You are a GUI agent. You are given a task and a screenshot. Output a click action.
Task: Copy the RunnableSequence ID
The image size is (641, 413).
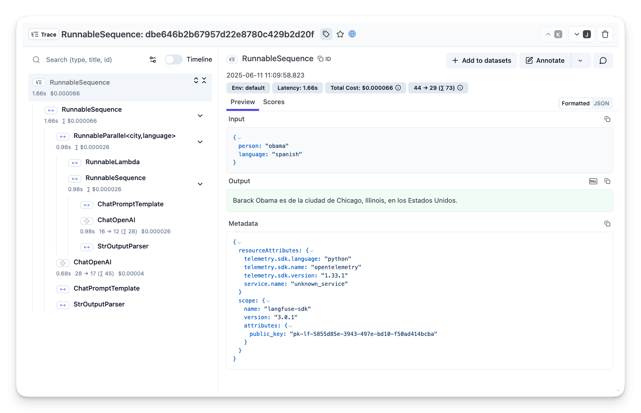324,59
